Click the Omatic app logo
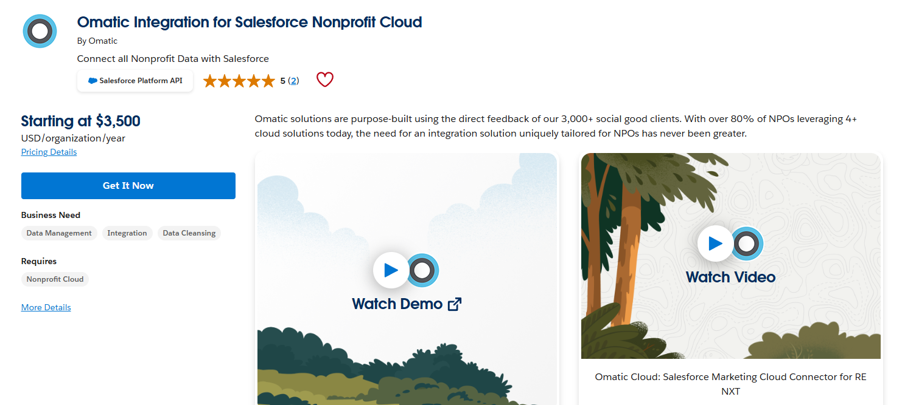 point(40,31)
